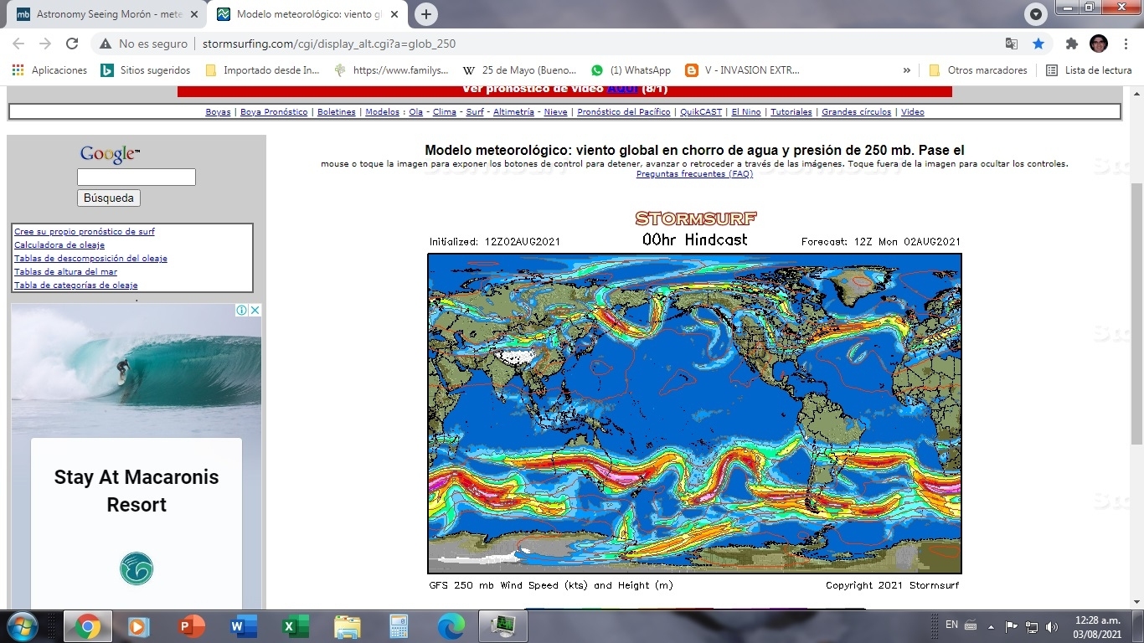This screenshot has height=643, width=1144.
Task: Open the Clima models link
Action: (x=445, y=112)
